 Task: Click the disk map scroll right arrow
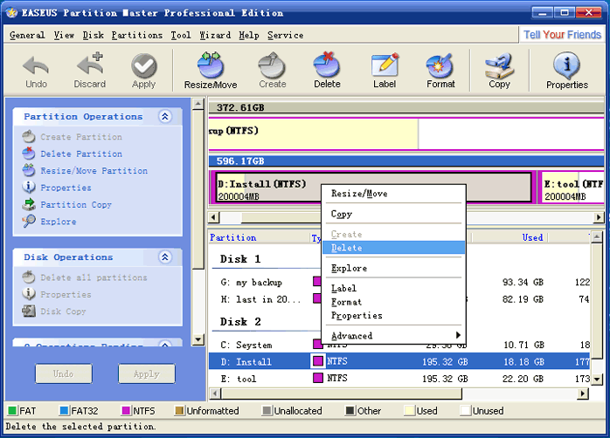tap(599, 217)
